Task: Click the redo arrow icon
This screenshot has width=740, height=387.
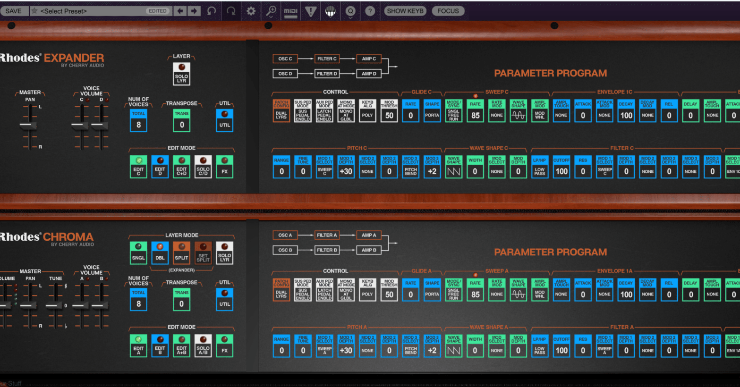Action: (x=231, y=10)
